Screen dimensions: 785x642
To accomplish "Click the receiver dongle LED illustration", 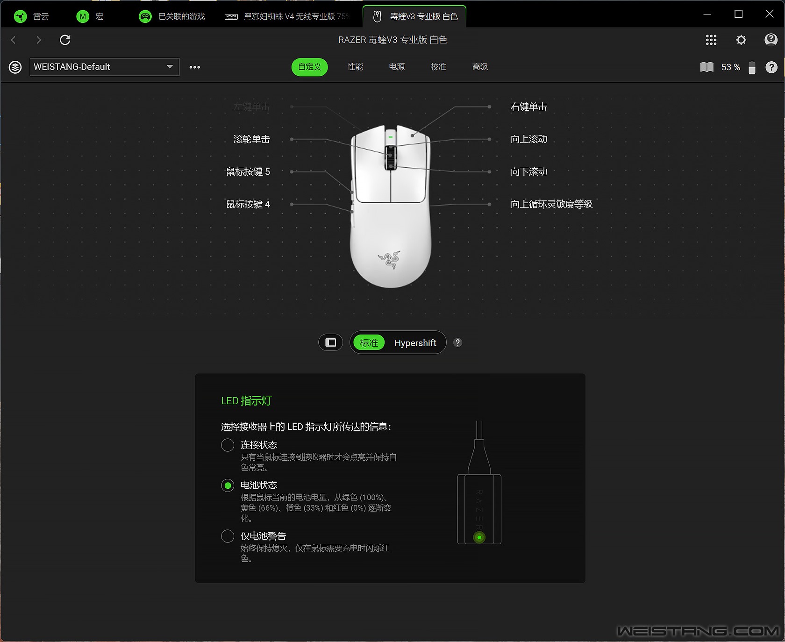I will [x=479, y=483].
